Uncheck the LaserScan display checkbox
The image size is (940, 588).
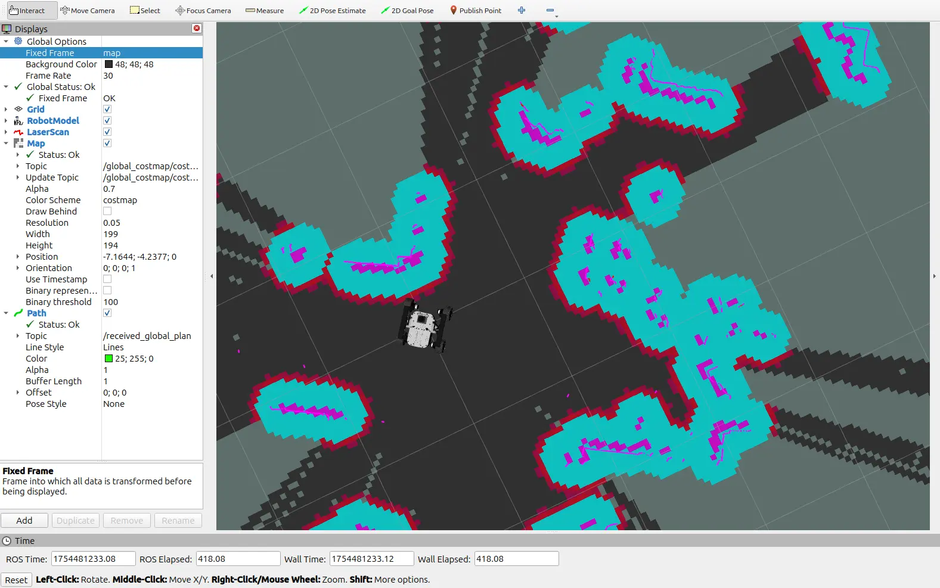pyautogui.click(x=107, y=132)
